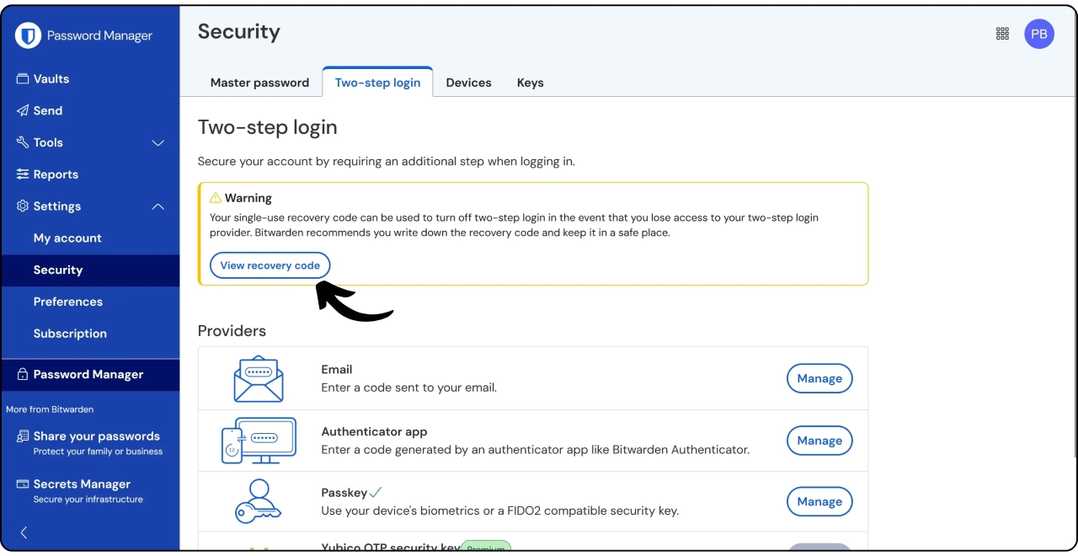Select Security in the sidebar
This screenshot has width=1078, height=556.
click(90, 270)
